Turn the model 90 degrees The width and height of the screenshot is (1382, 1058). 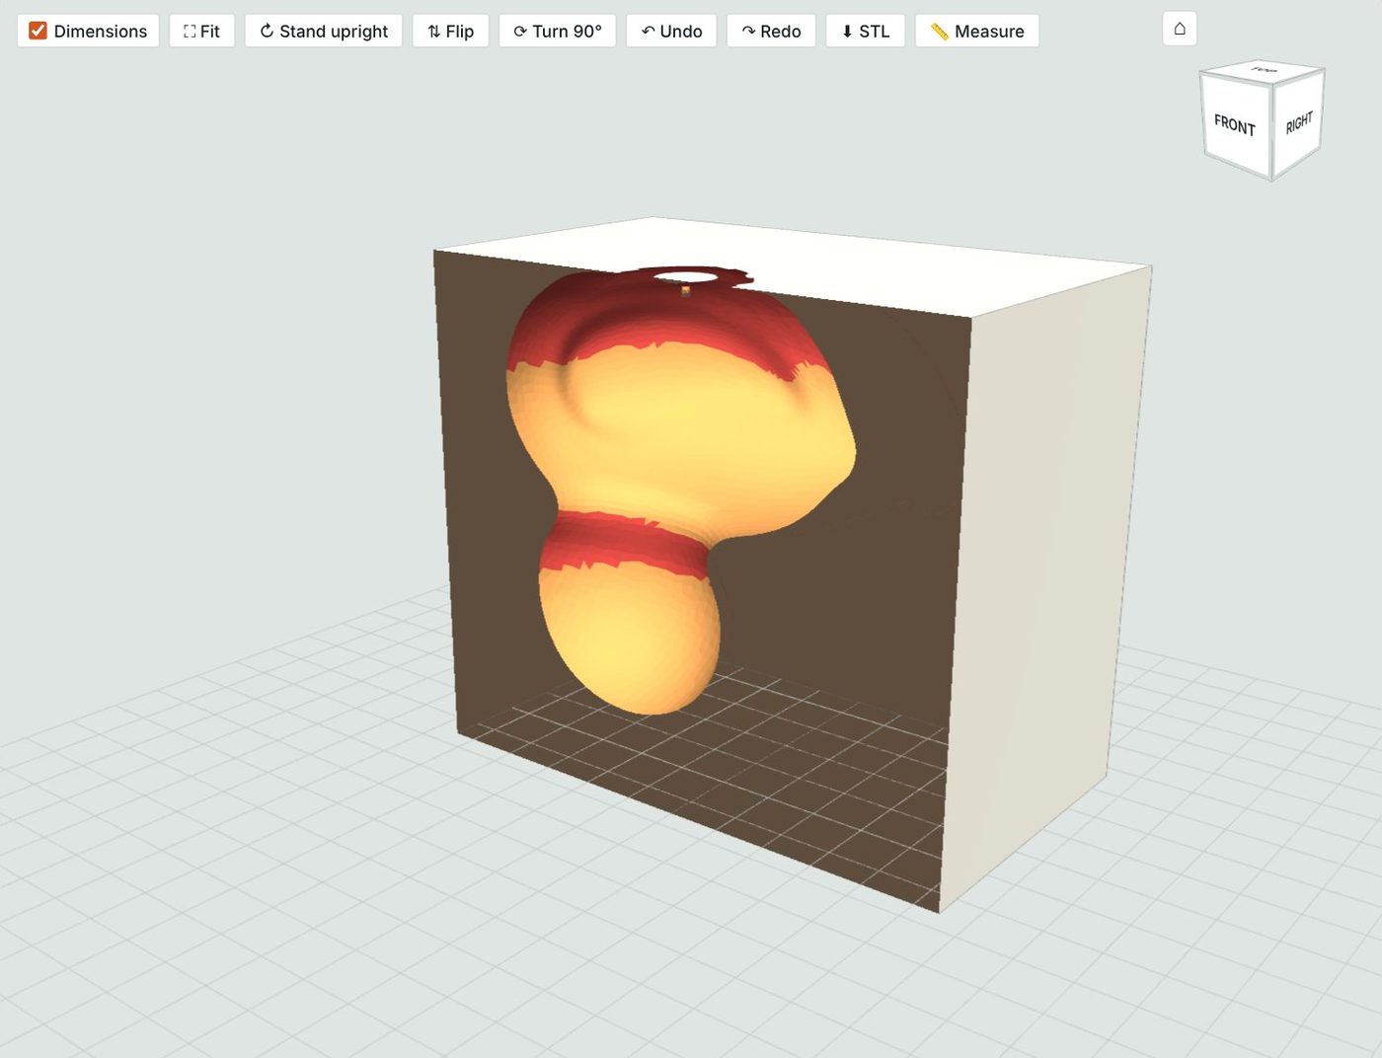(x=557, y=31)
